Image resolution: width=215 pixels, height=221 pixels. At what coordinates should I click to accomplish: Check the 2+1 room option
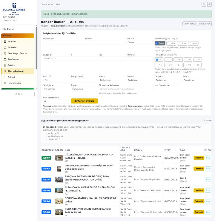coord(186,59)
